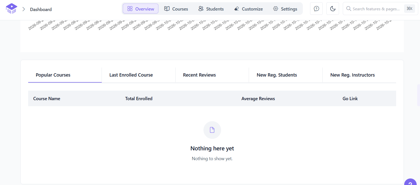Toggle dark mode with moon icon
This screenshot has height=185, width=420.
pos(333,9)
